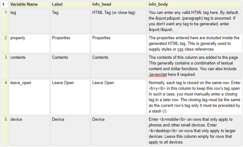The width and height of the screenshot is (243, 147).
Task: Click the info_body cell about mobile and desktop
Action: [x=194, y=131]
